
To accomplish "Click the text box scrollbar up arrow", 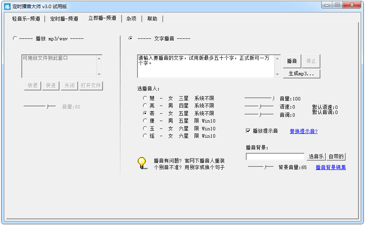I will tap(277, 59).
